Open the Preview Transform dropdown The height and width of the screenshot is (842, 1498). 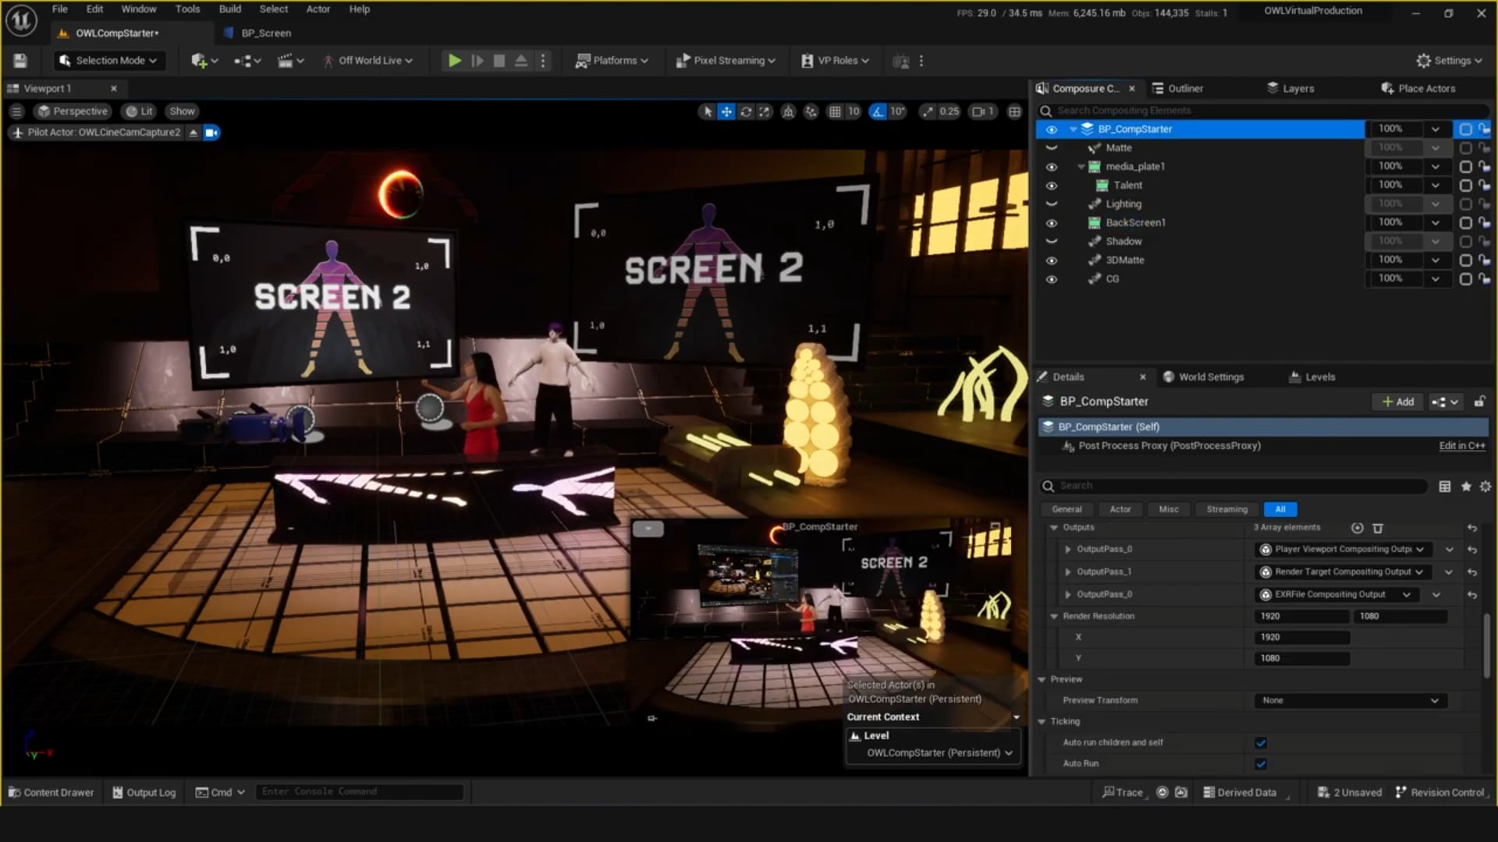(1350, 701)
